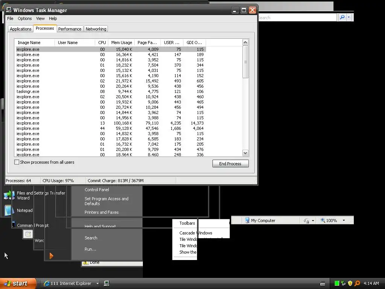This screenshot has width=385, height=289.
Task: Click the Start button
Action: coord(18,283)
